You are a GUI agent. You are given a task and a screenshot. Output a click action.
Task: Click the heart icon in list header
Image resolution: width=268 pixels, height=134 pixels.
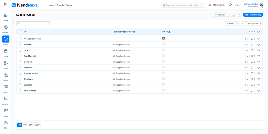coord(259,32)
